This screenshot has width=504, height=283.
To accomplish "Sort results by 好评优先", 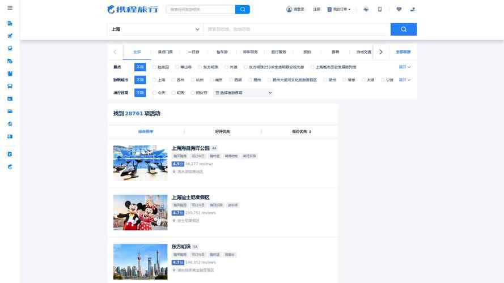I will point(222,131).
